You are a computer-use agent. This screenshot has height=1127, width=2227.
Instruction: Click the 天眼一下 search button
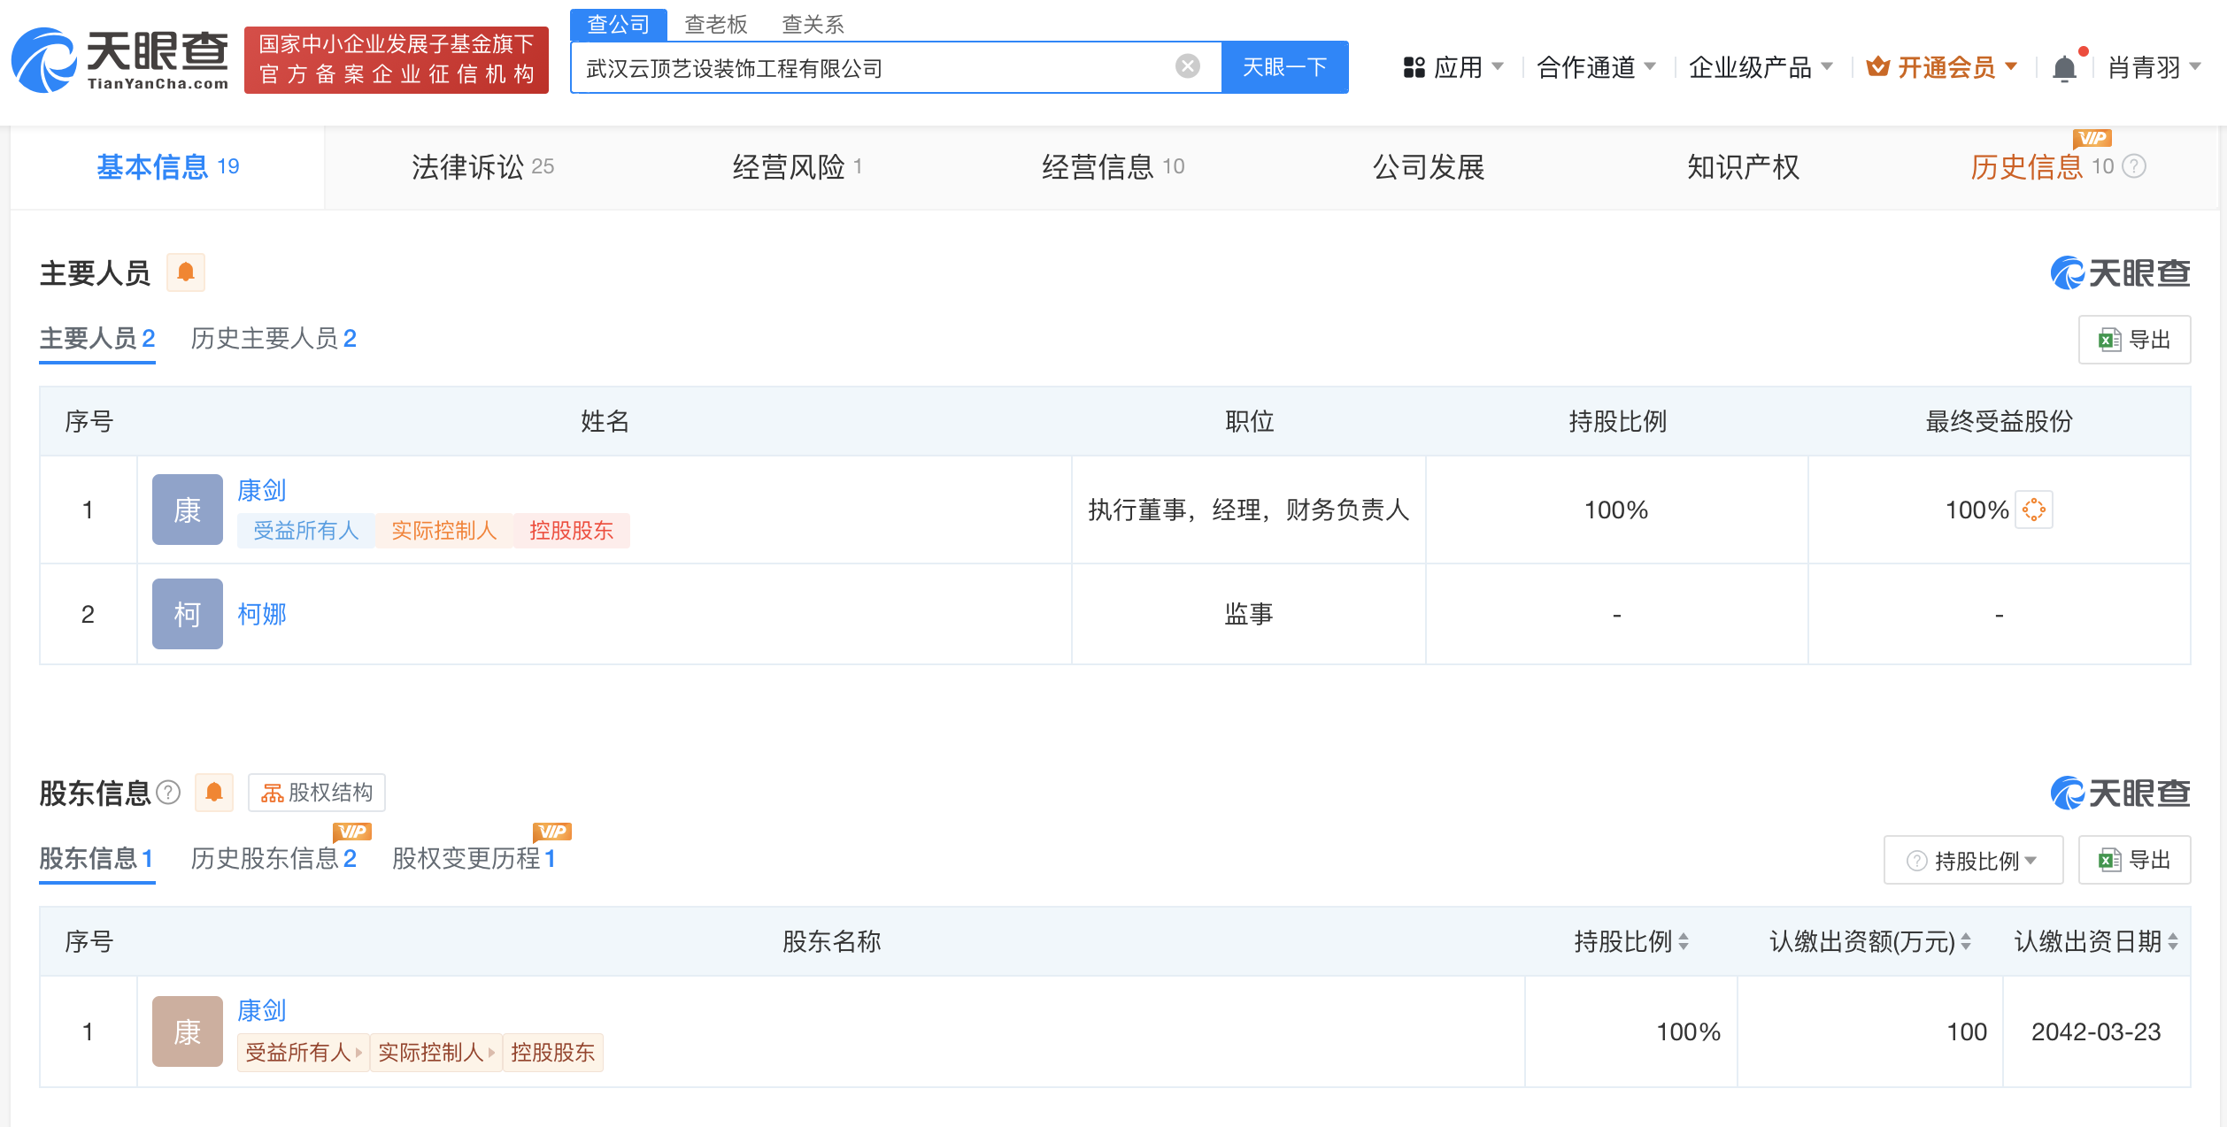tap(1285, 66)
